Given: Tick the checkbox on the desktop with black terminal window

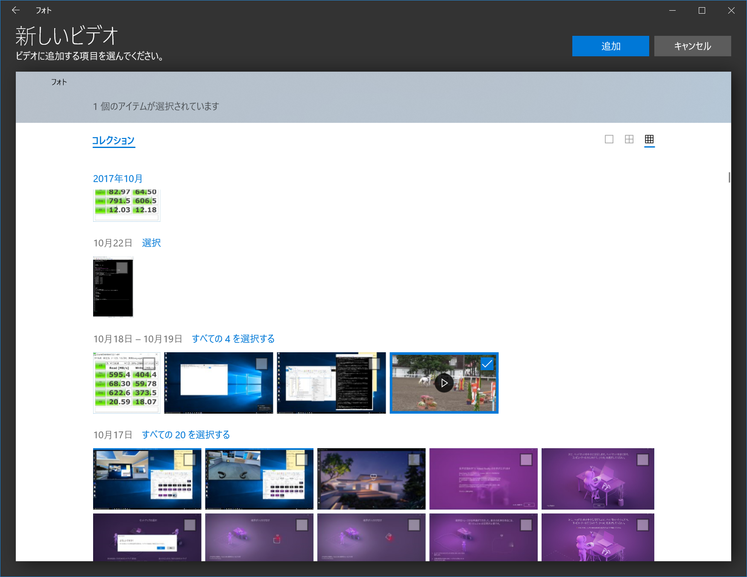Looking at the screenshot, I should (374, 363).
